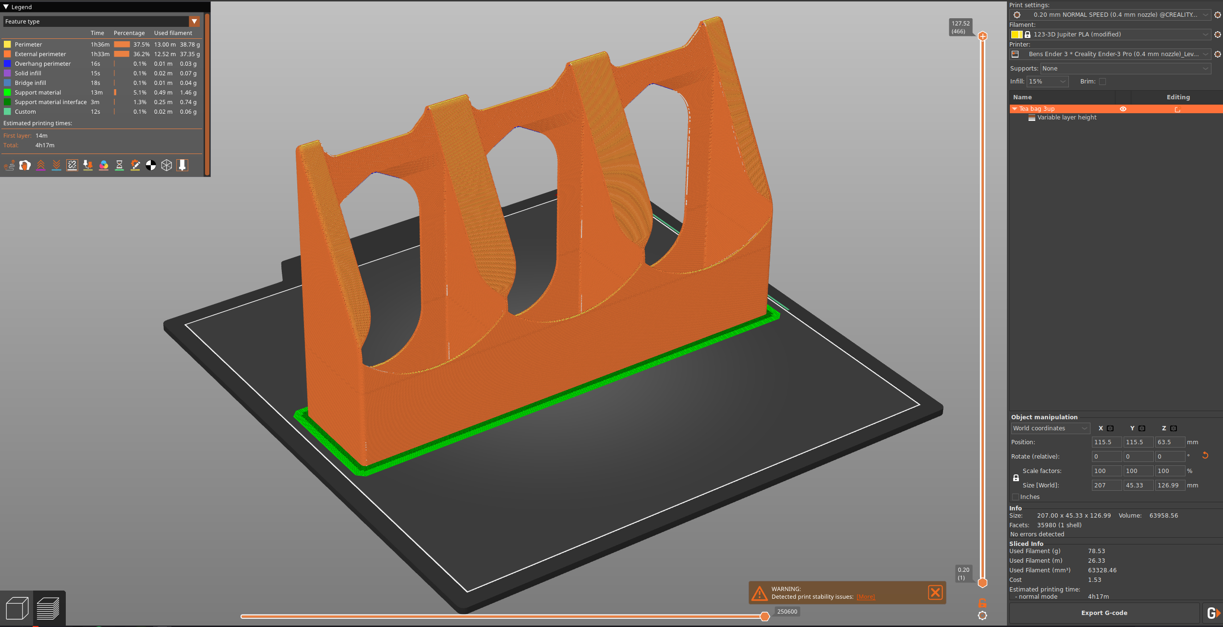The height and width of the screenshot is (627, 1223).
Task: Toggle the Brim checkbox
Action: point(1102,82)
